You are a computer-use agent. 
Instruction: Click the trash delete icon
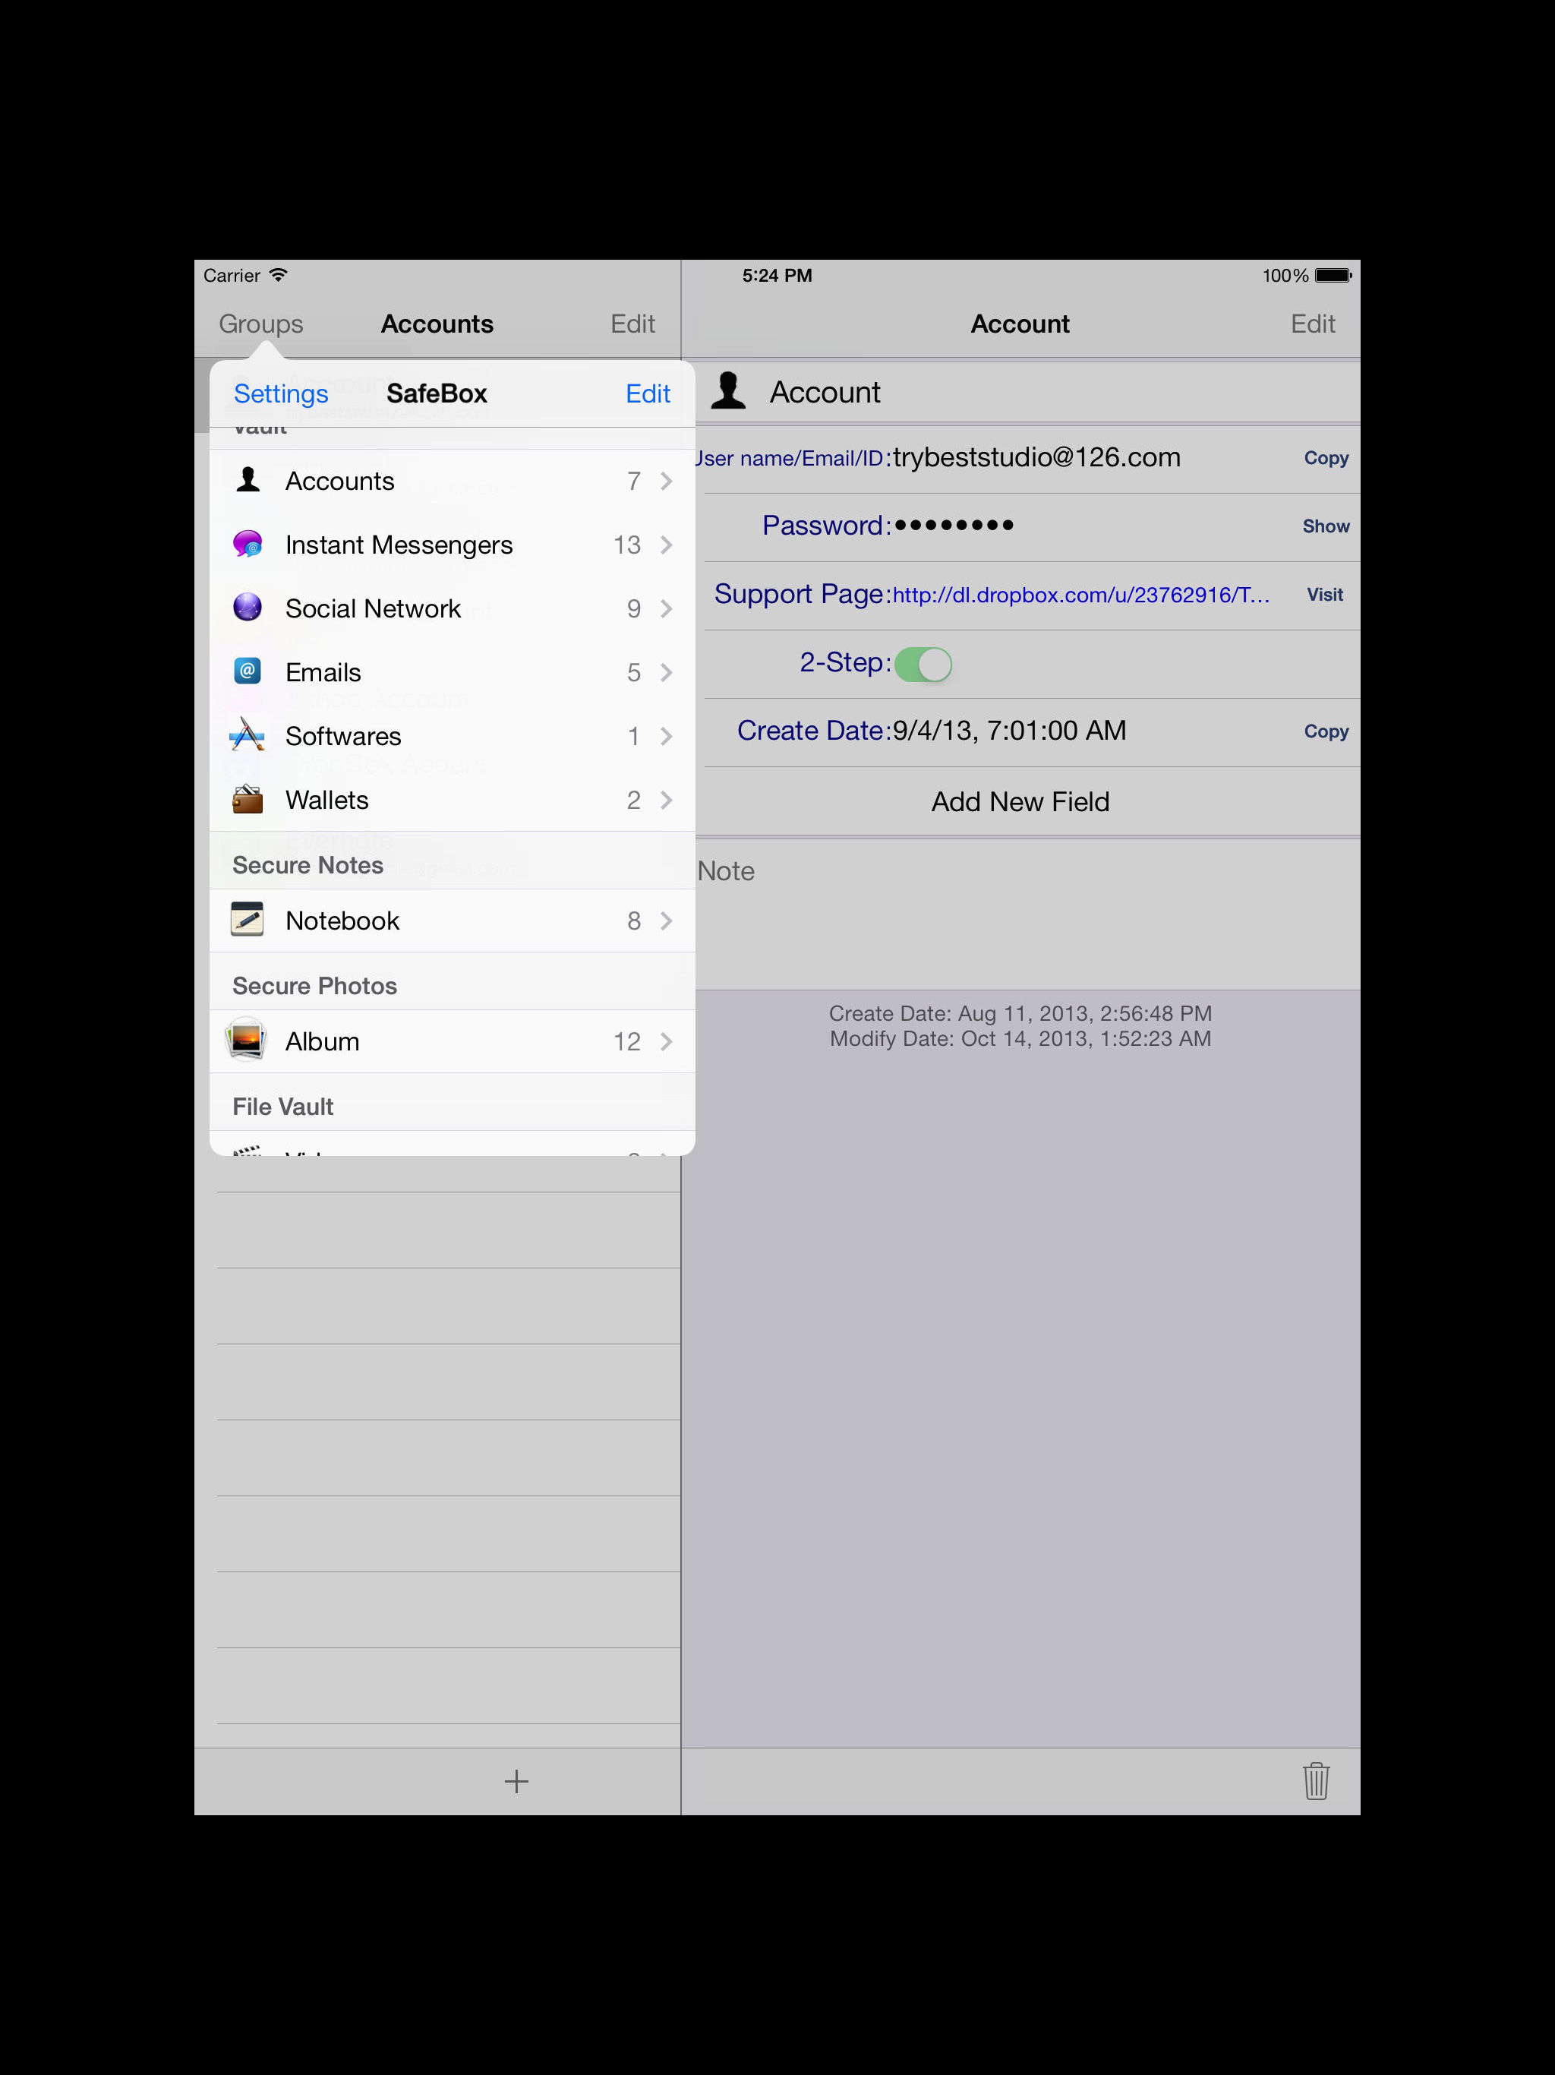[x=1316, y=1780]
